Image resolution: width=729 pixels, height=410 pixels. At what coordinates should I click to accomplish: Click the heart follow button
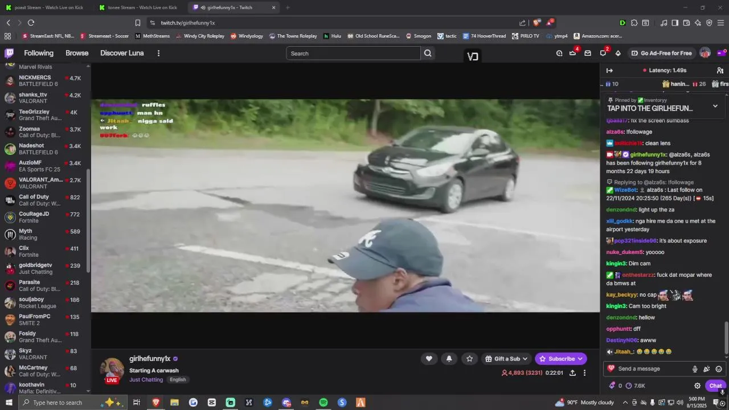(429, 358)
